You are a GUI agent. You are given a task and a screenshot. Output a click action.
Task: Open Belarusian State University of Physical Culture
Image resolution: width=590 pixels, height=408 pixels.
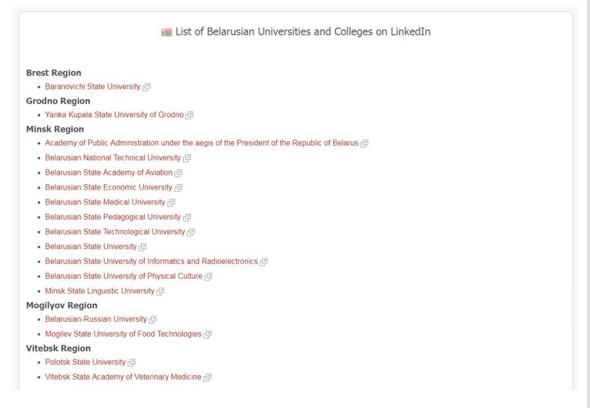point(124,276)
